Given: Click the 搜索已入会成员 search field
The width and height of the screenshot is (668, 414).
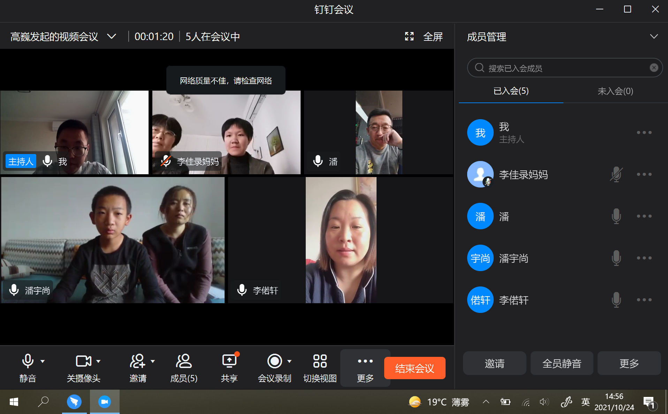Looking at the screenshot, I should pos(564,68).
